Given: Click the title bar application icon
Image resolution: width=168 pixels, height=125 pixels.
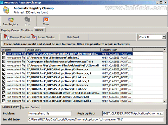Looking at the screenshot, I should click(2, 2).
